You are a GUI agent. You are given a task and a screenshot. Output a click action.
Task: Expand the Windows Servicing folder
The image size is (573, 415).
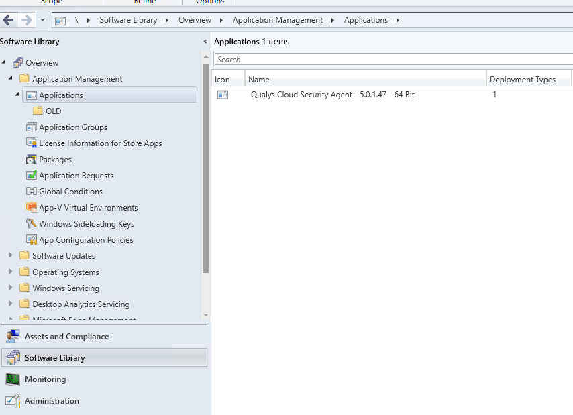11,288
